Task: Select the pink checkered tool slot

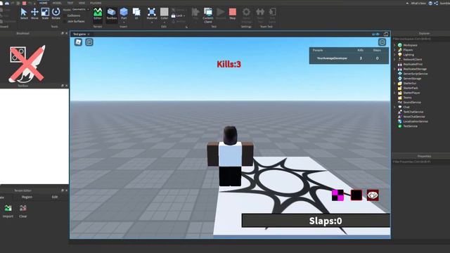Action: [337, 195]
